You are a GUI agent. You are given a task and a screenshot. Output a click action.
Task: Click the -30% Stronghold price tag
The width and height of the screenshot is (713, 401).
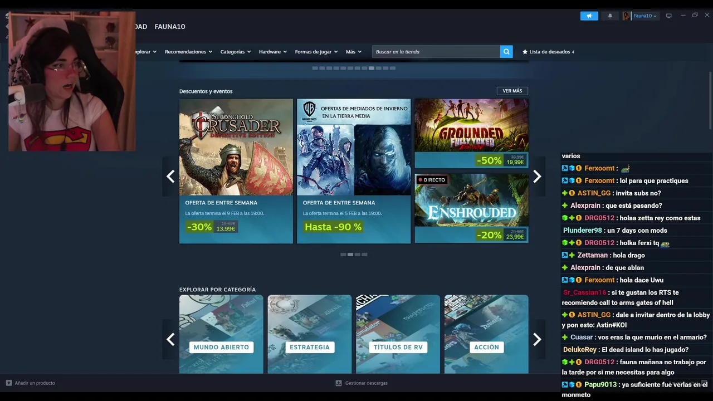pos(212,227)
